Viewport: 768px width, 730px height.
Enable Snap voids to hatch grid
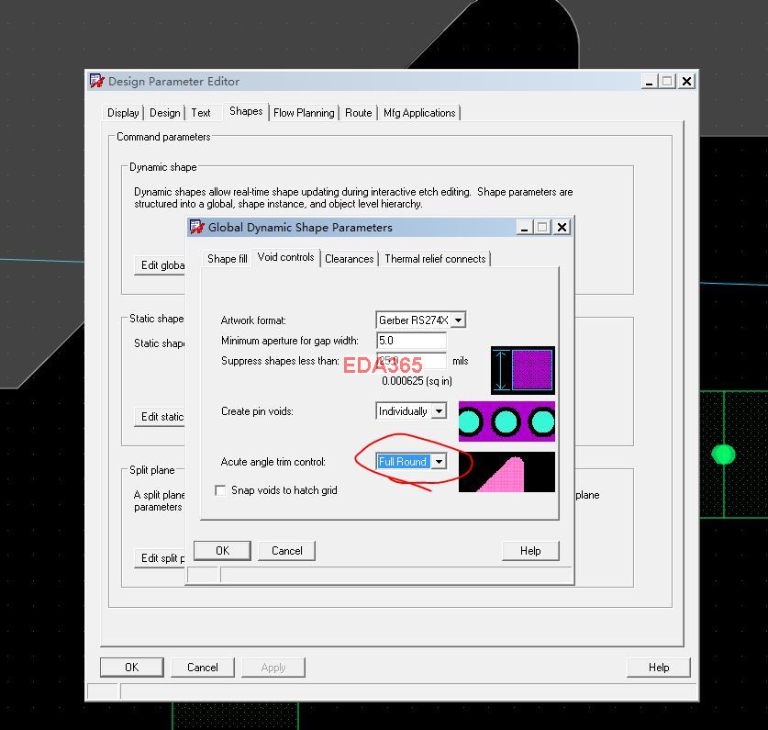[220, 490]
